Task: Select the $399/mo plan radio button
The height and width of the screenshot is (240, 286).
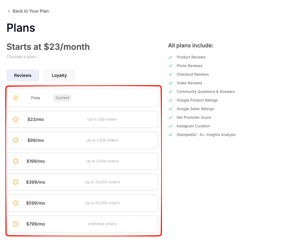Action: (16, 182)
